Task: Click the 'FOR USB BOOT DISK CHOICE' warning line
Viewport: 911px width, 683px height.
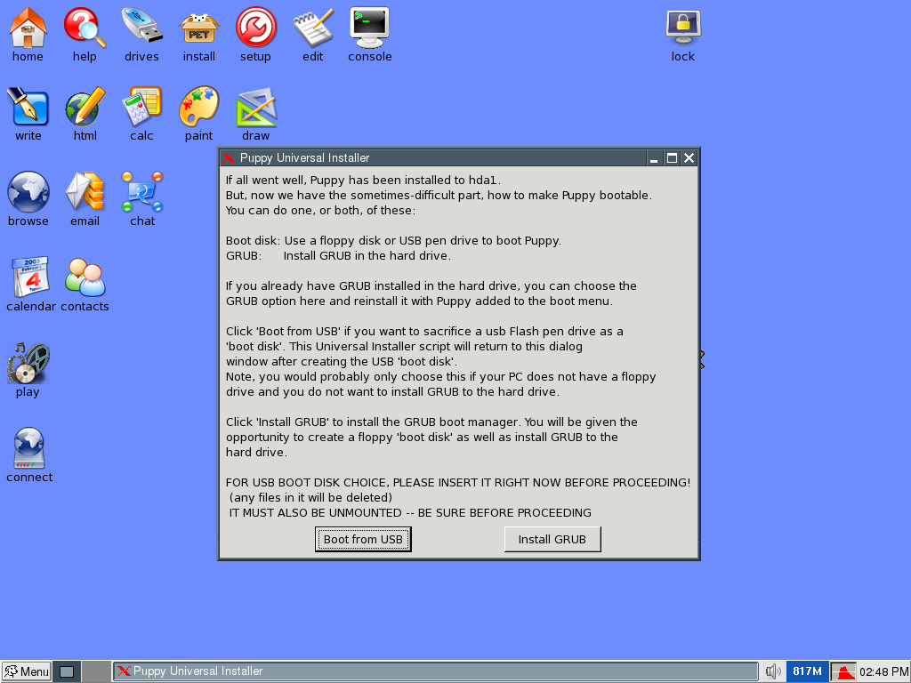Action: [458, 483]
